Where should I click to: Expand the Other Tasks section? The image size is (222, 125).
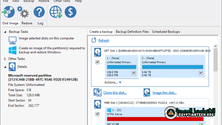[x=5, y=59]
